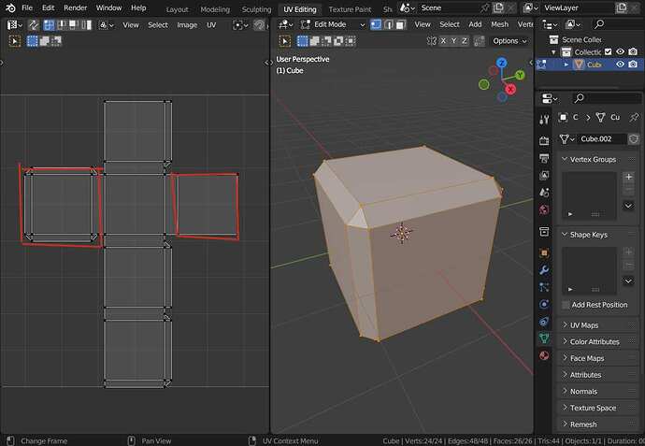This screenshot has width=645, height=446.
Task: Open UV editor type dropdown
Action: 15,25
